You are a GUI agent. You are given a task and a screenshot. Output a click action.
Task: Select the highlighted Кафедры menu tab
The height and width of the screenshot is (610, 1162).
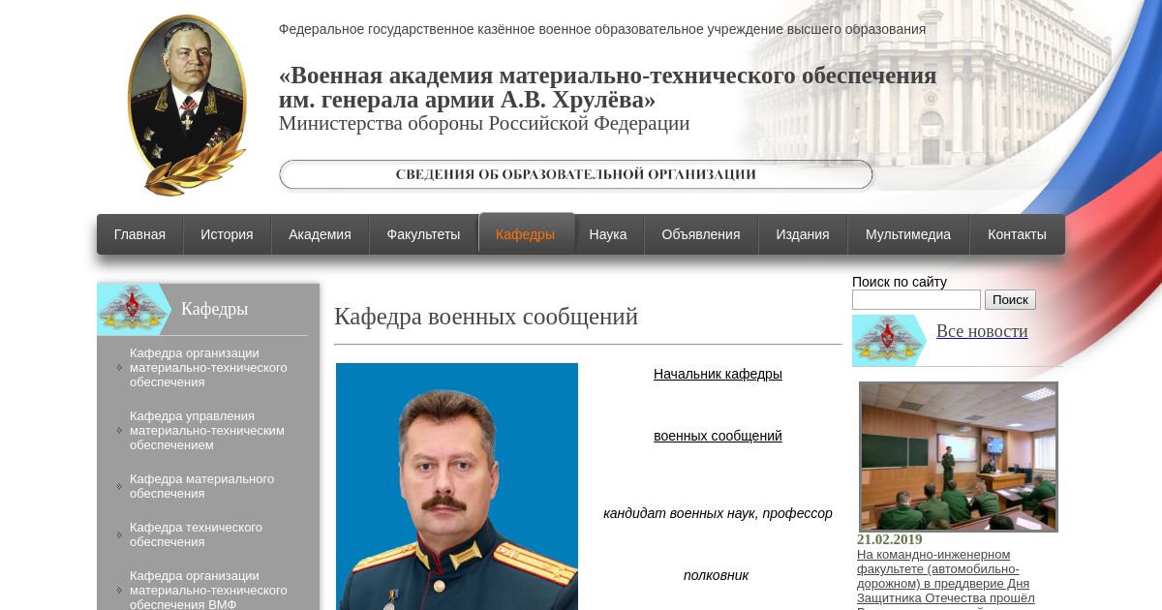pos(526,234)
